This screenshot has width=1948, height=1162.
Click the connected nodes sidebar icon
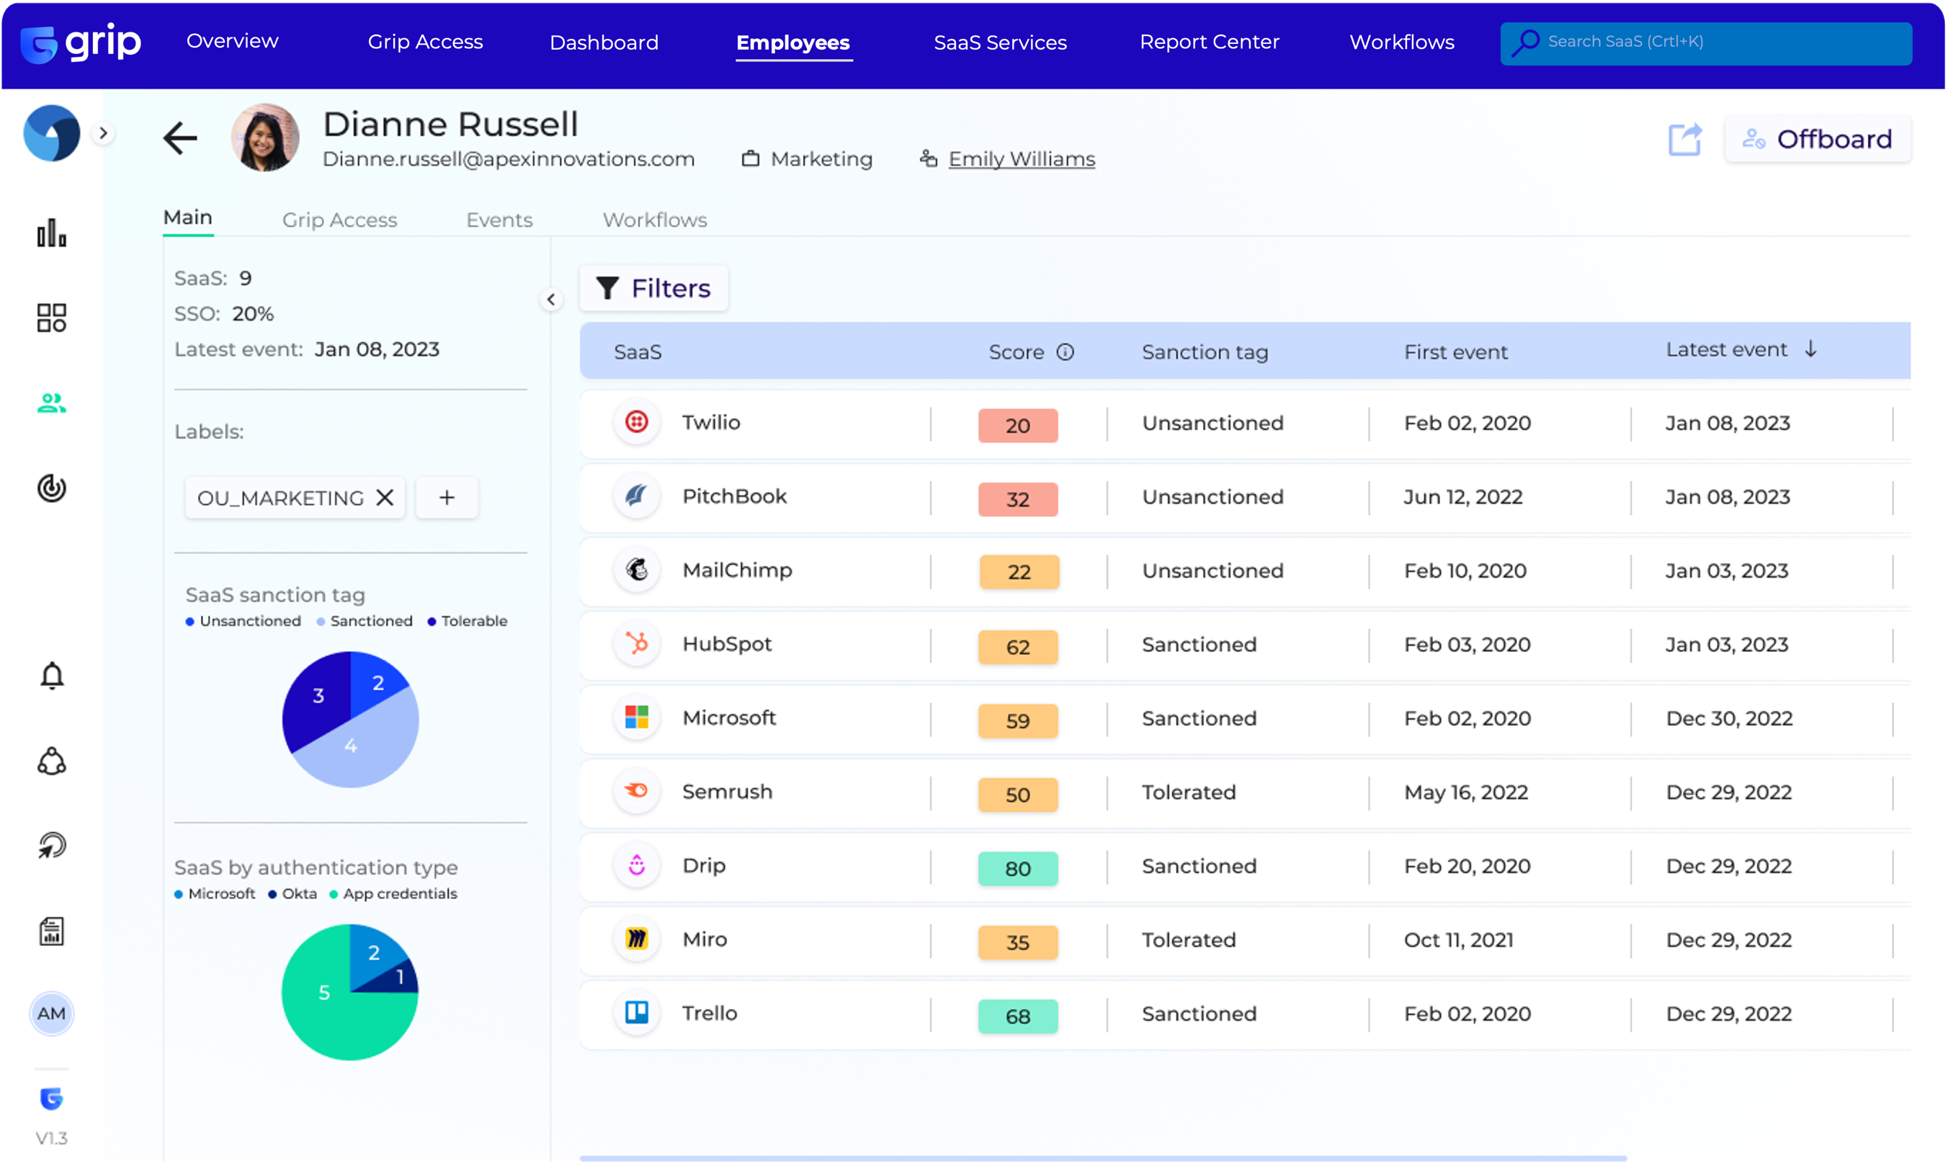(x=52, y=760)
